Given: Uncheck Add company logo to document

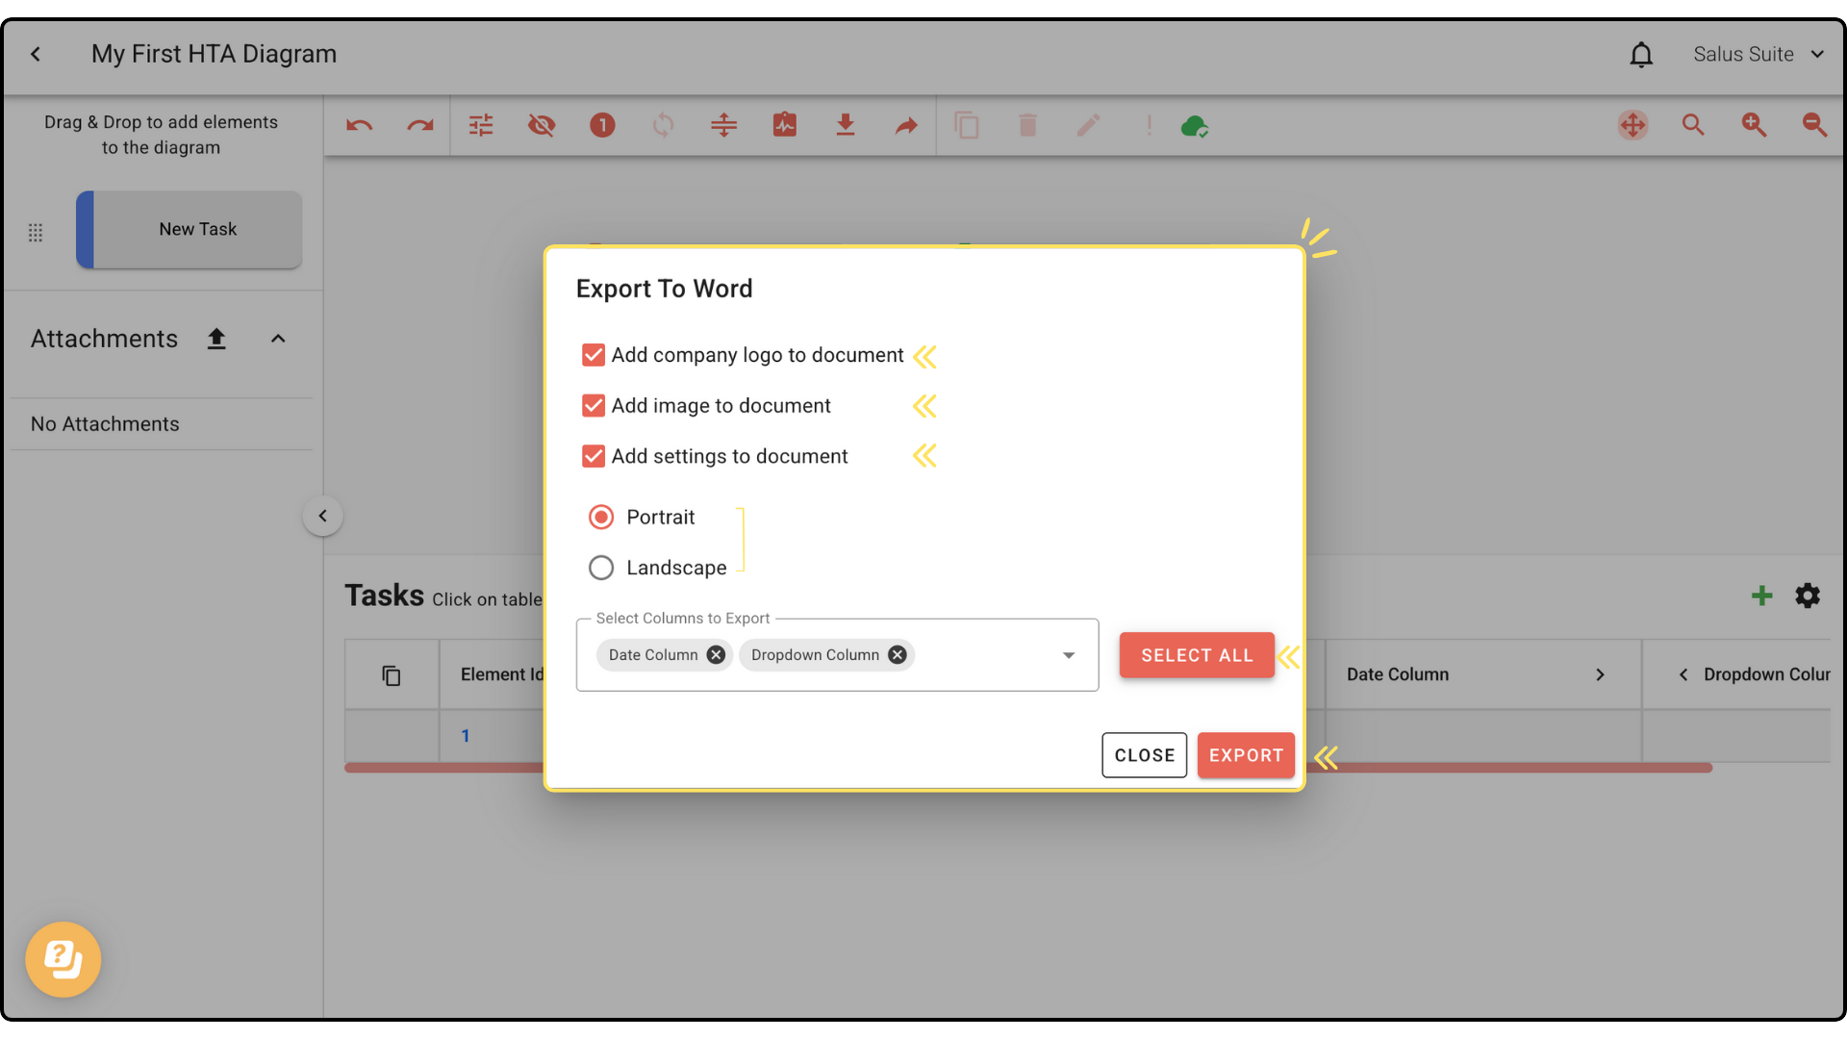Looking at the screenshot, I should coord(594,355).
